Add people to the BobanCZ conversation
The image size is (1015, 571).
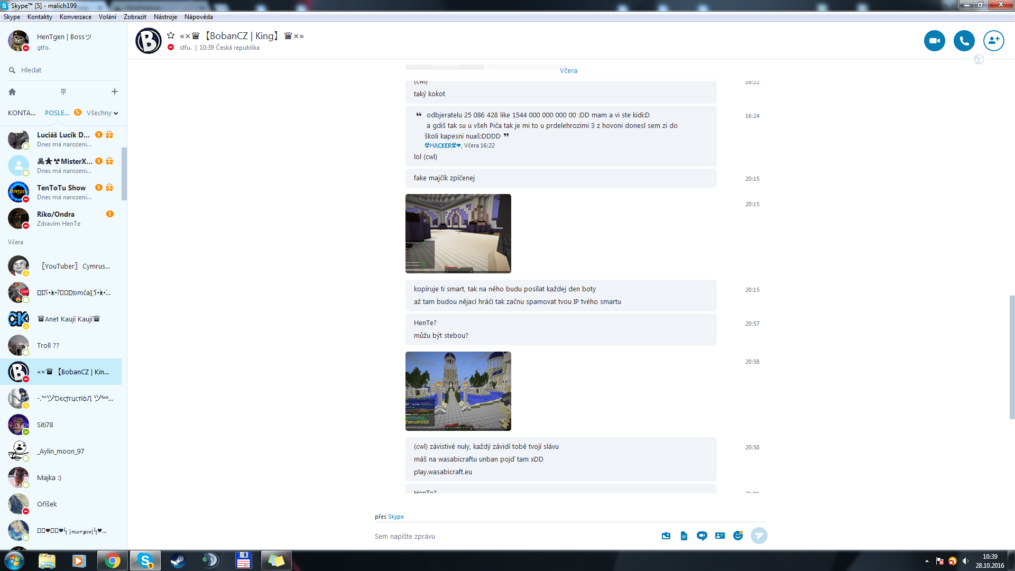(993, 41)
